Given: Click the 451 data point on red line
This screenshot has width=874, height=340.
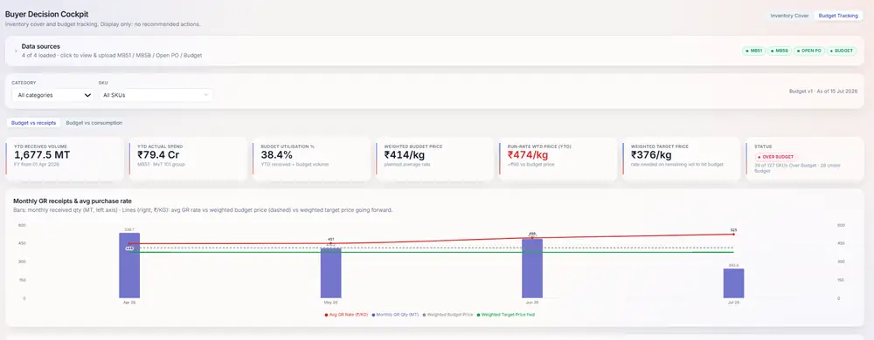Looking at the screenshot, I should point(330,243).
